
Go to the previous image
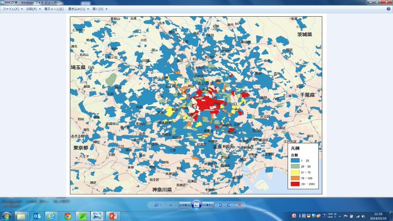point(184,205)
